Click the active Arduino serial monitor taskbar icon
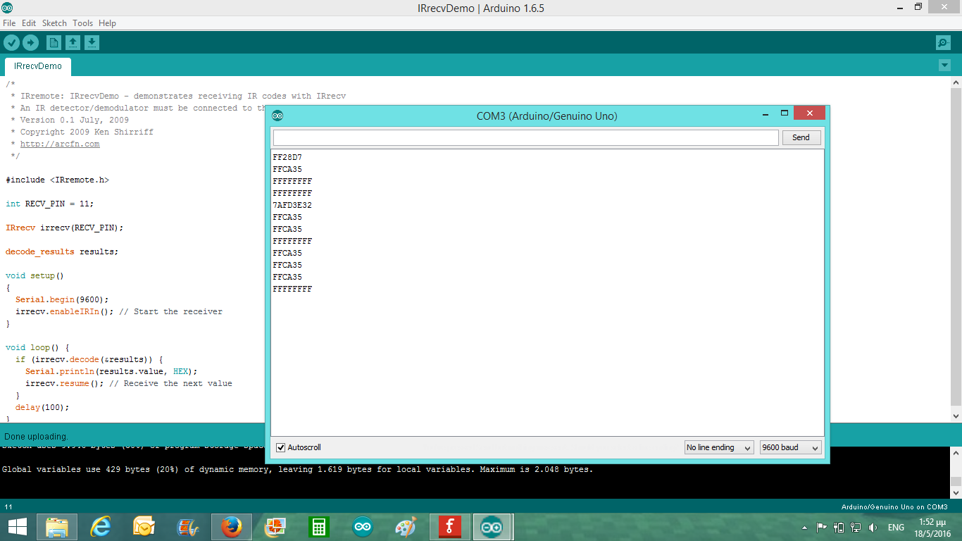Screen dimensions: 962x541 (x=492, y=527)
